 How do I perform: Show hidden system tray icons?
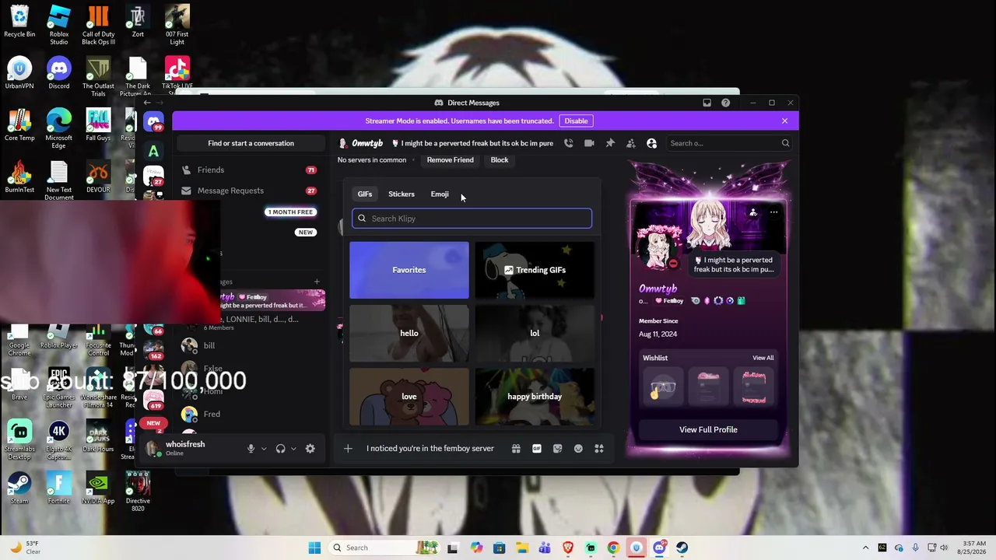pos(865,548)
